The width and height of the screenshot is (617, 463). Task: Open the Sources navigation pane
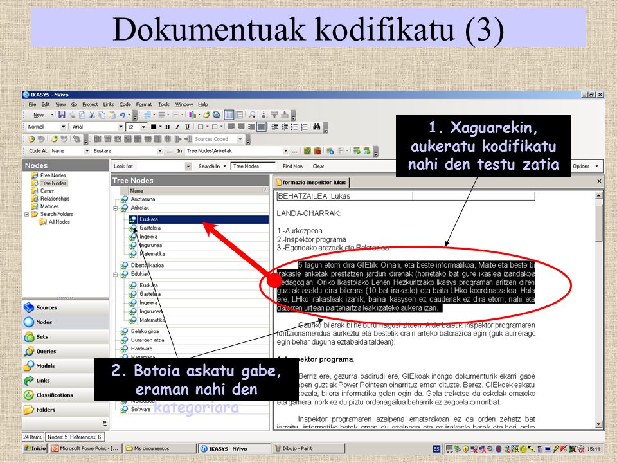pos(66,307)
